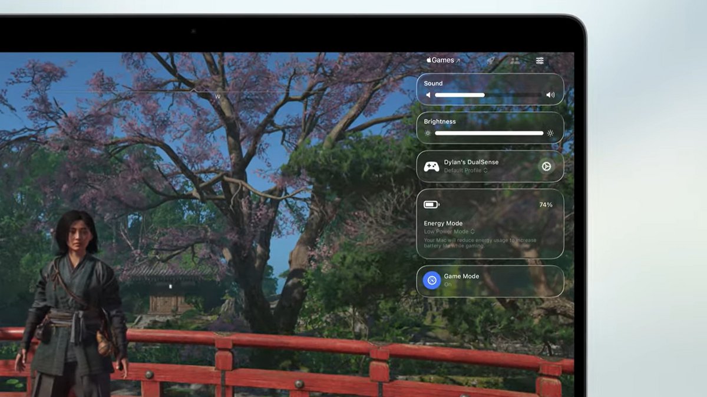This screenshot has width=707, height=397.
Task: Adjust the Brightness slider
Action: coord(488,134)
